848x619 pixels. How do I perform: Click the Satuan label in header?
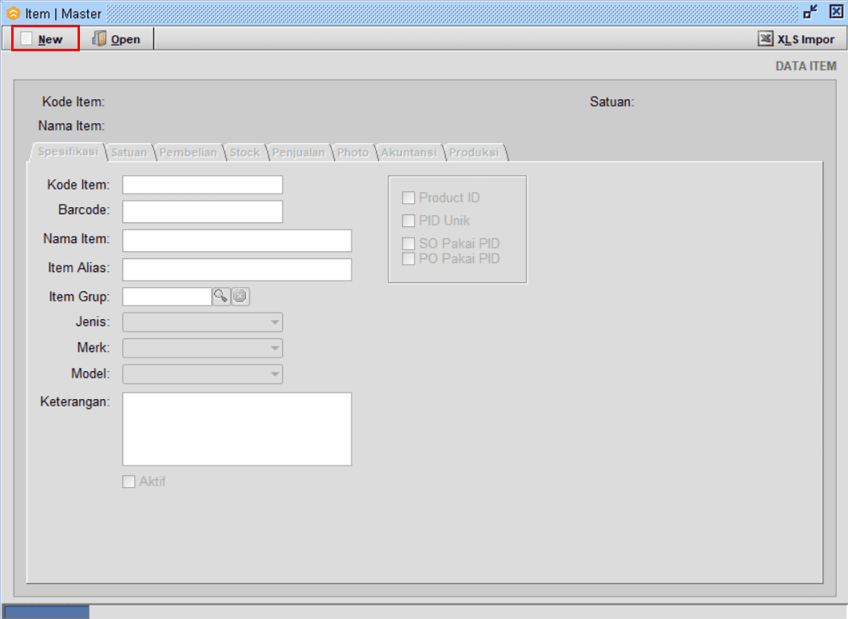pos(611,102)
